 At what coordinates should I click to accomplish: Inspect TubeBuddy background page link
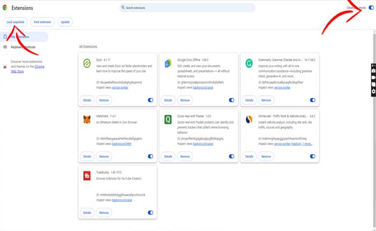click(122, 200)
